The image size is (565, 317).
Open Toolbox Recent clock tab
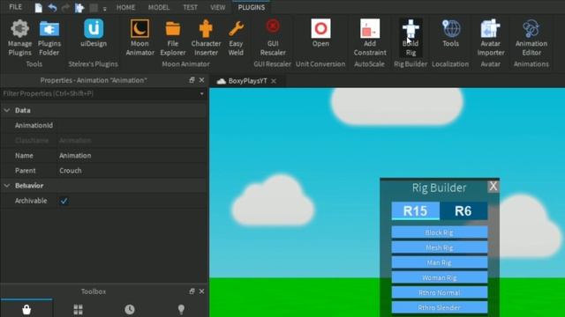[130, 309]
